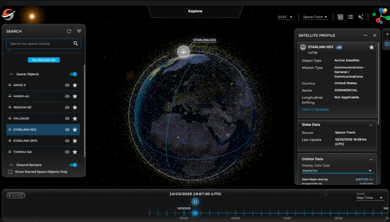Check Show Starred Space Objects Only
Viewport: 390px width, 222px height.
pos(10,172)
